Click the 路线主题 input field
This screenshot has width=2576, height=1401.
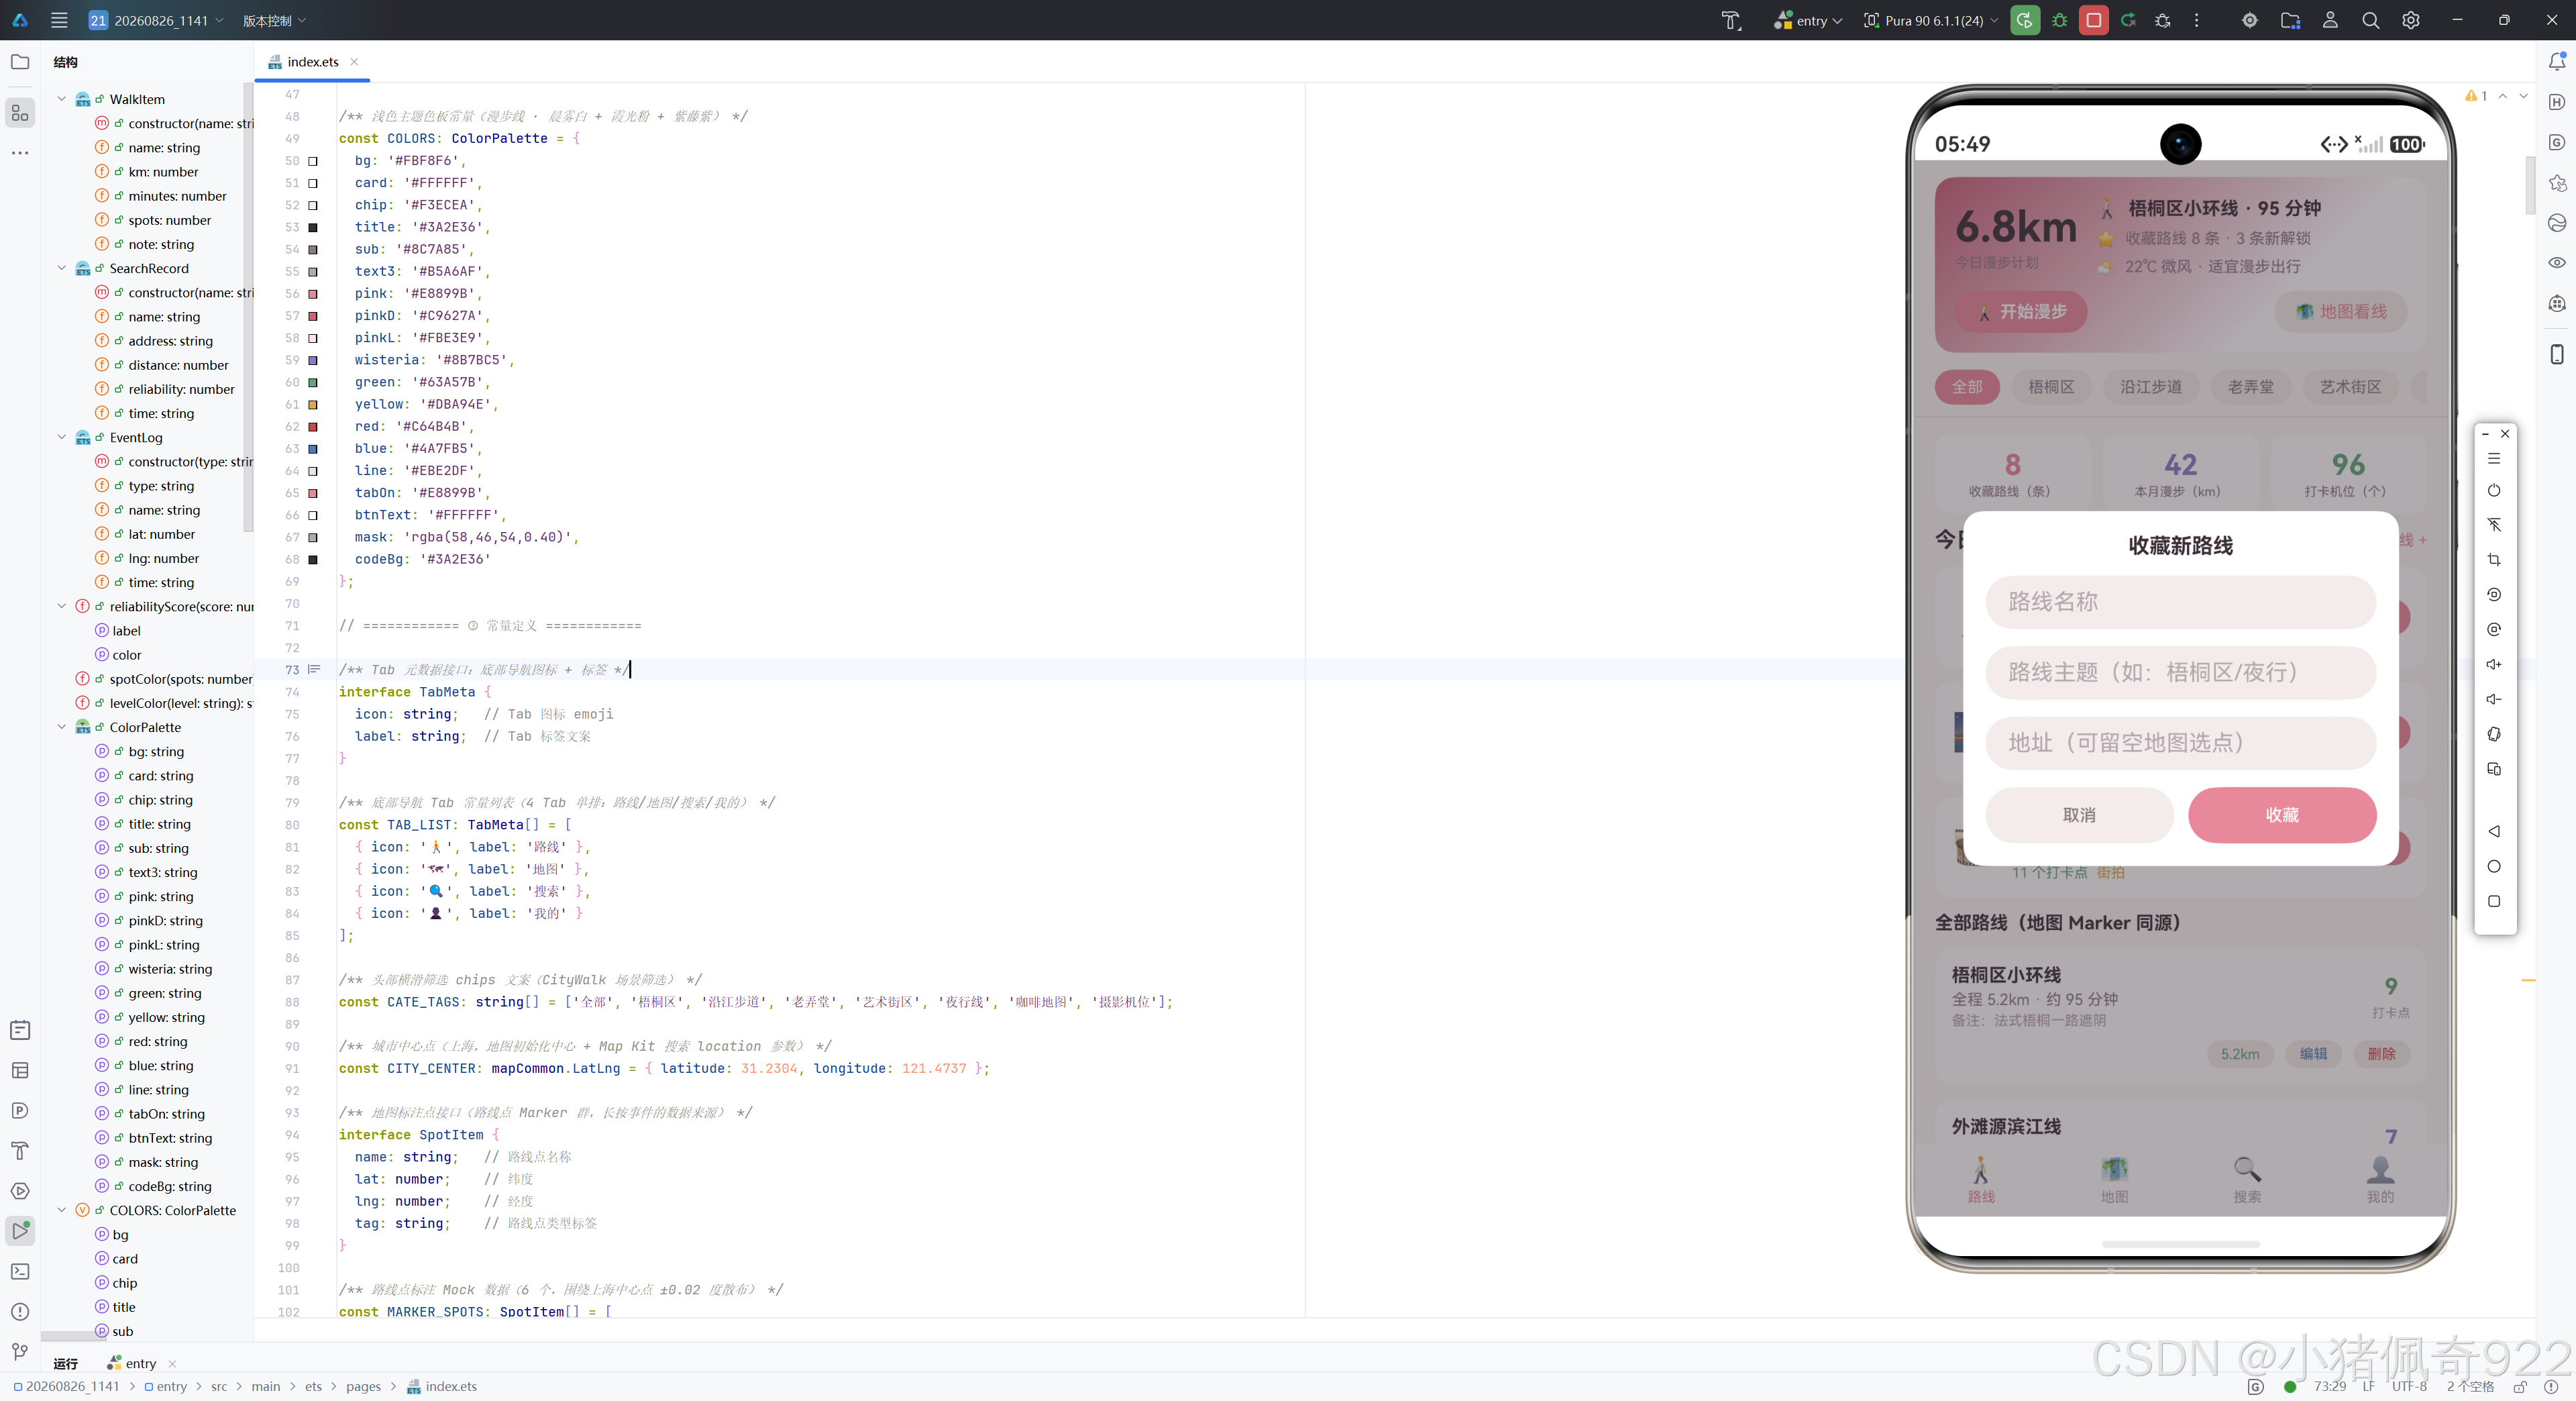coord(2180,672)
